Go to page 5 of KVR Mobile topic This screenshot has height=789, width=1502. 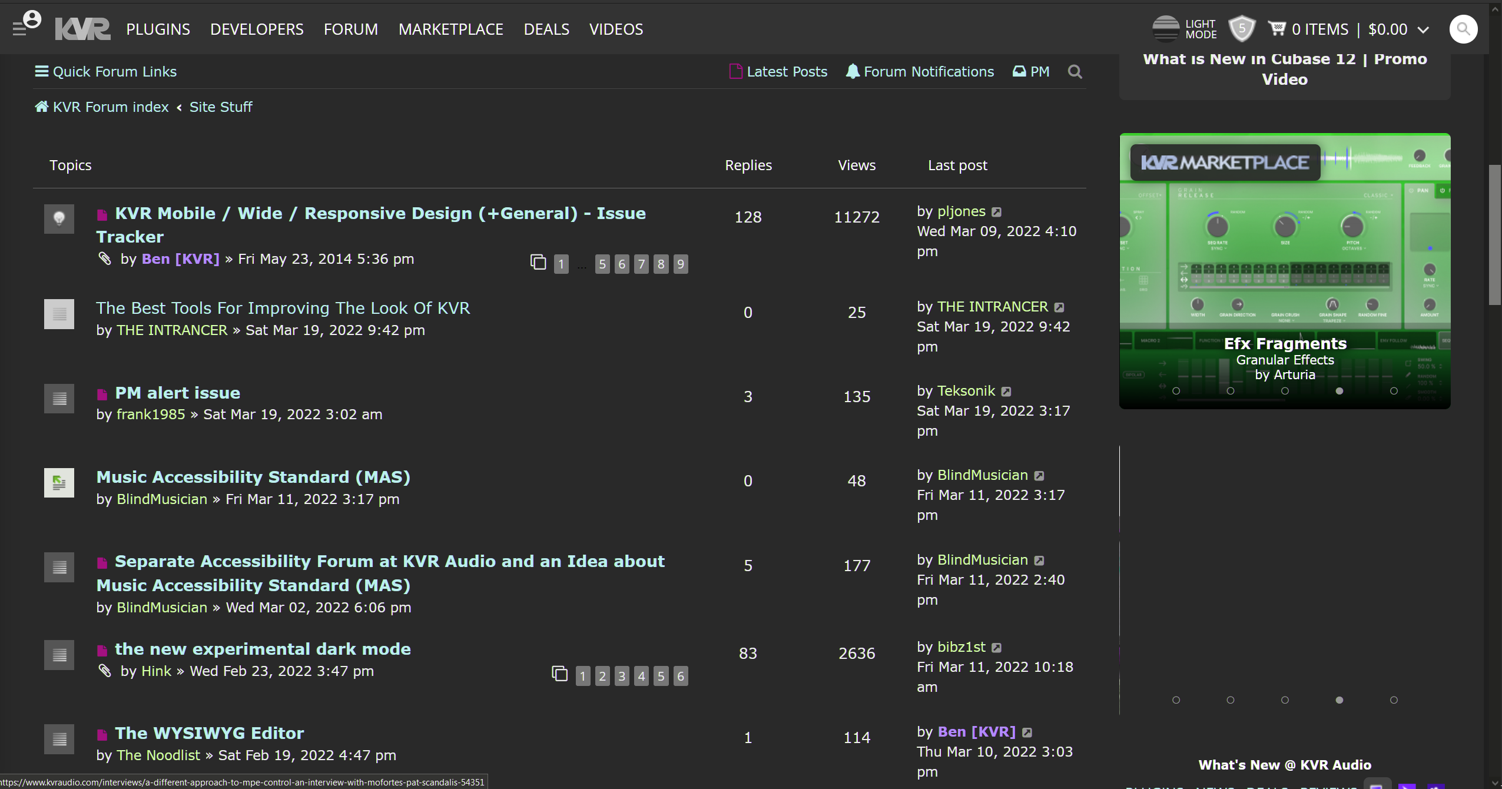pyautogui.click(x=602, y=264)
